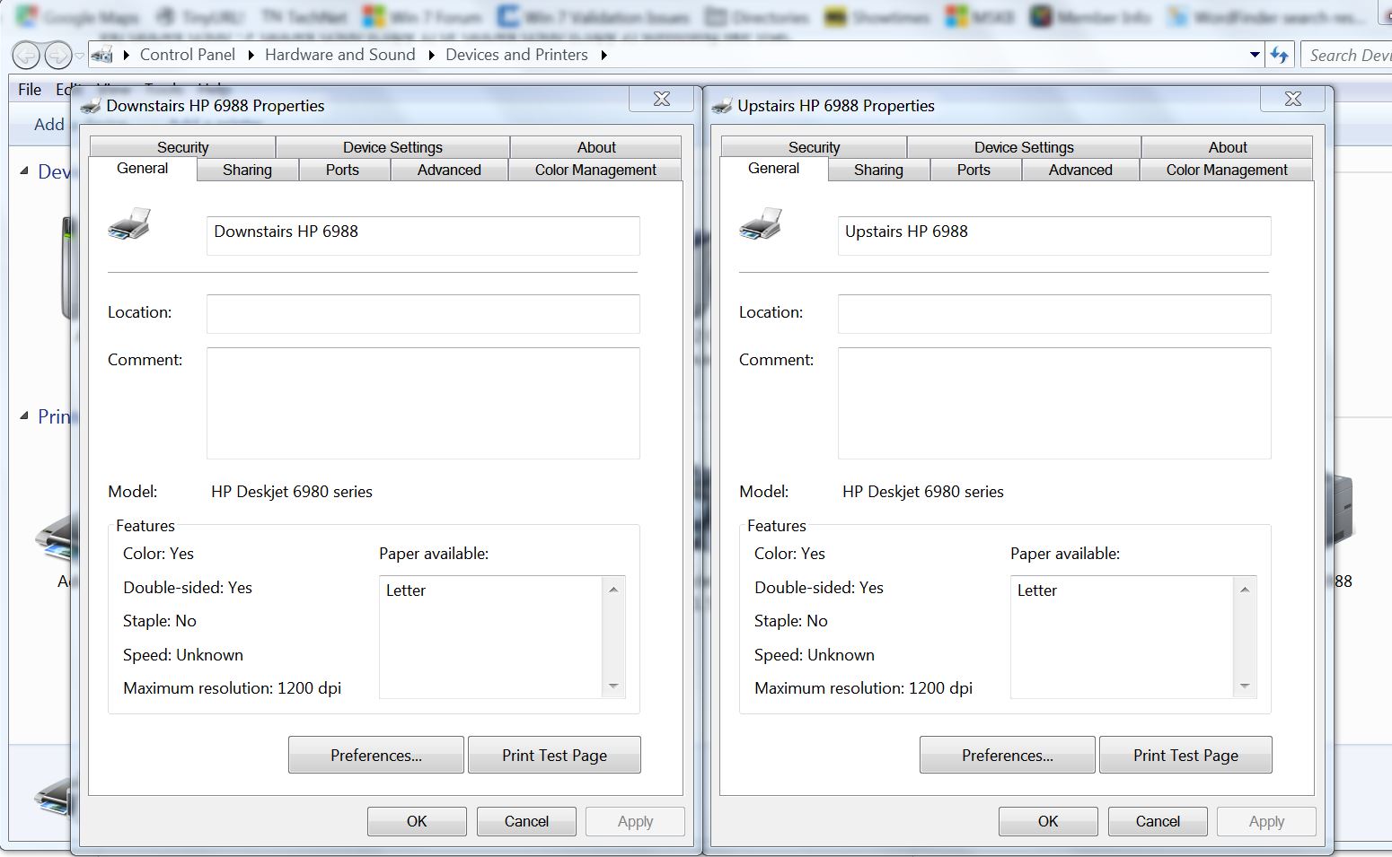
Task: Click the Back navigation arrow in Explorer
Action: pyautogui.click(x=26, y=56)
